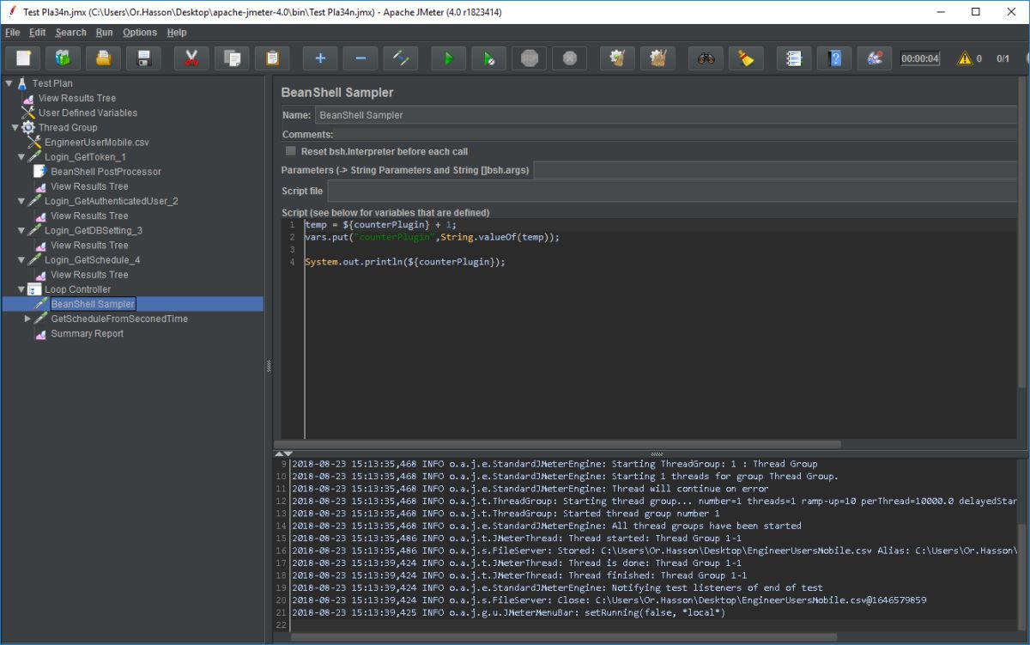Click the Toggle enabled/disabled toolbar icon
The image size is (1030, 645).
click(401, 58)
